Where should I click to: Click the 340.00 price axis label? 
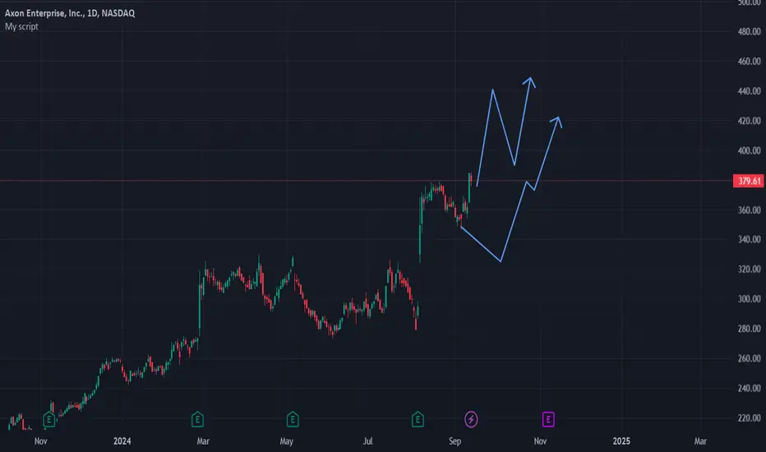[749, 240]
